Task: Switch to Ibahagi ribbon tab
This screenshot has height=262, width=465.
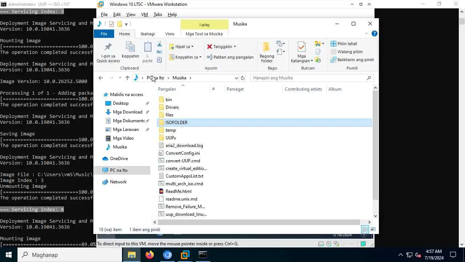Action: [x=147, y=34]
